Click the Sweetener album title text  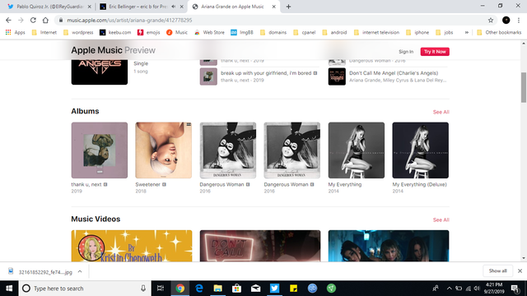[148, 184]
